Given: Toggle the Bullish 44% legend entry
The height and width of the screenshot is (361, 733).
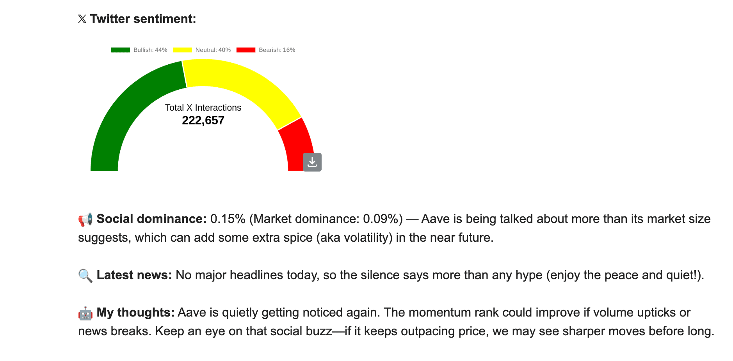Looking at the screenshot, I should (139, 50).
